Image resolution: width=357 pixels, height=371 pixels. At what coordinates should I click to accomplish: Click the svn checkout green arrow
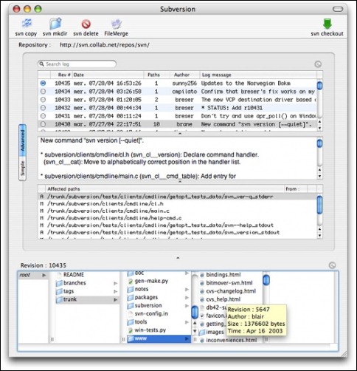(x=327, y=24)
